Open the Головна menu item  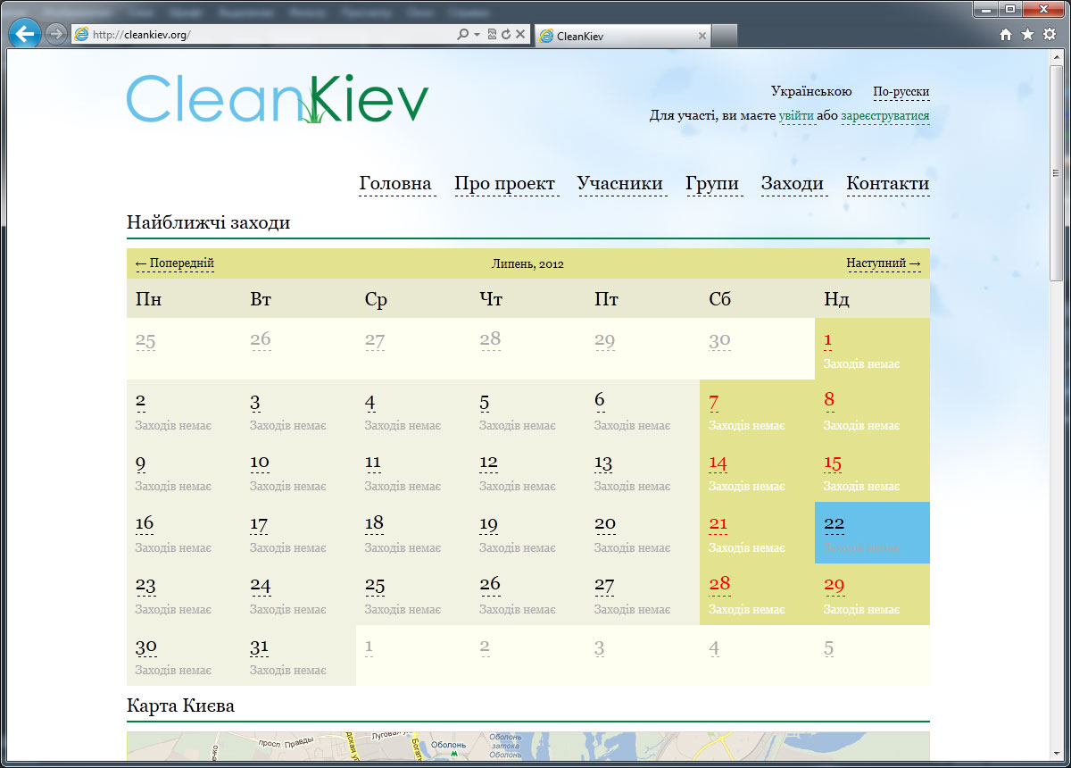tap(395, 184)
